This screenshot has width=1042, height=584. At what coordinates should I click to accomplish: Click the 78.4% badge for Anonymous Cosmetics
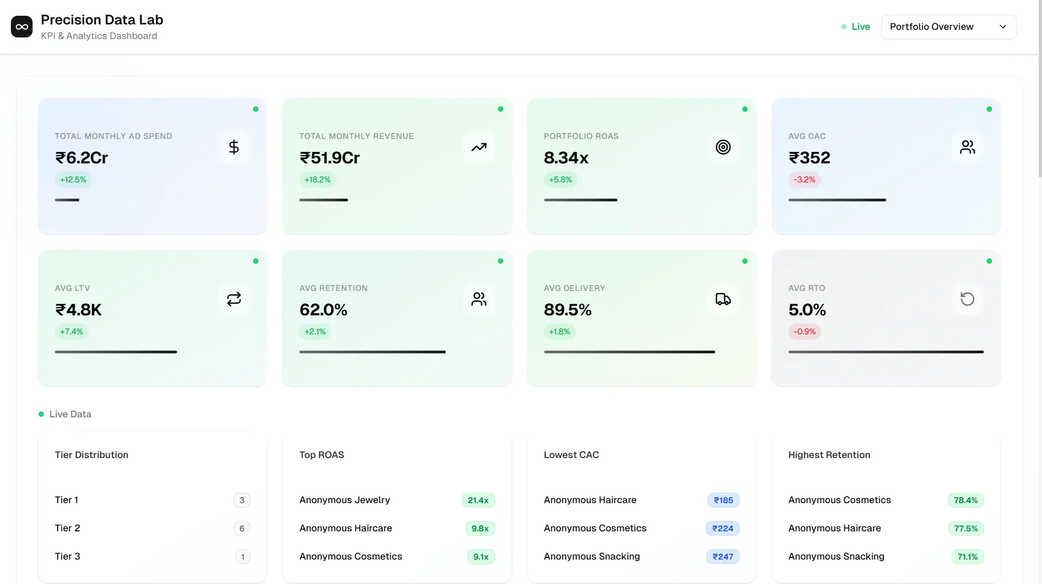click(965, 500)
